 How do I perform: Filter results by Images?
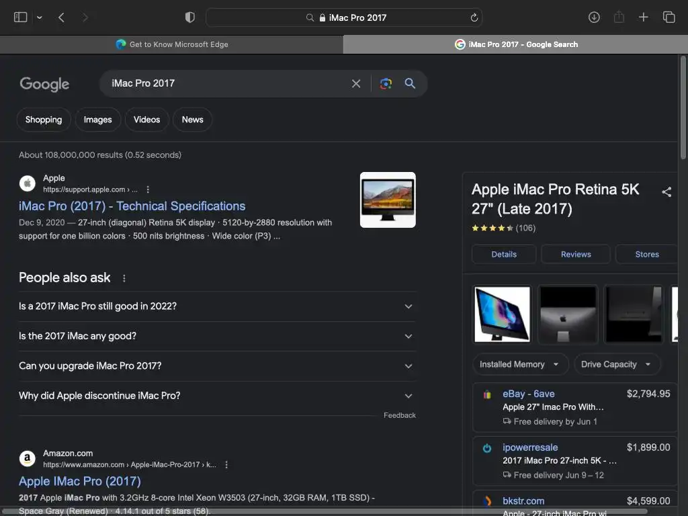(x=97, y=120)
